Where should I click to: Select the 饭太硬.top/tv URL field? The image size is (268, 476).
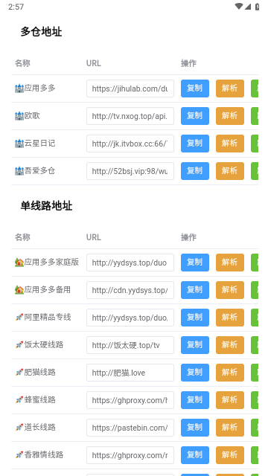(130, 345)
